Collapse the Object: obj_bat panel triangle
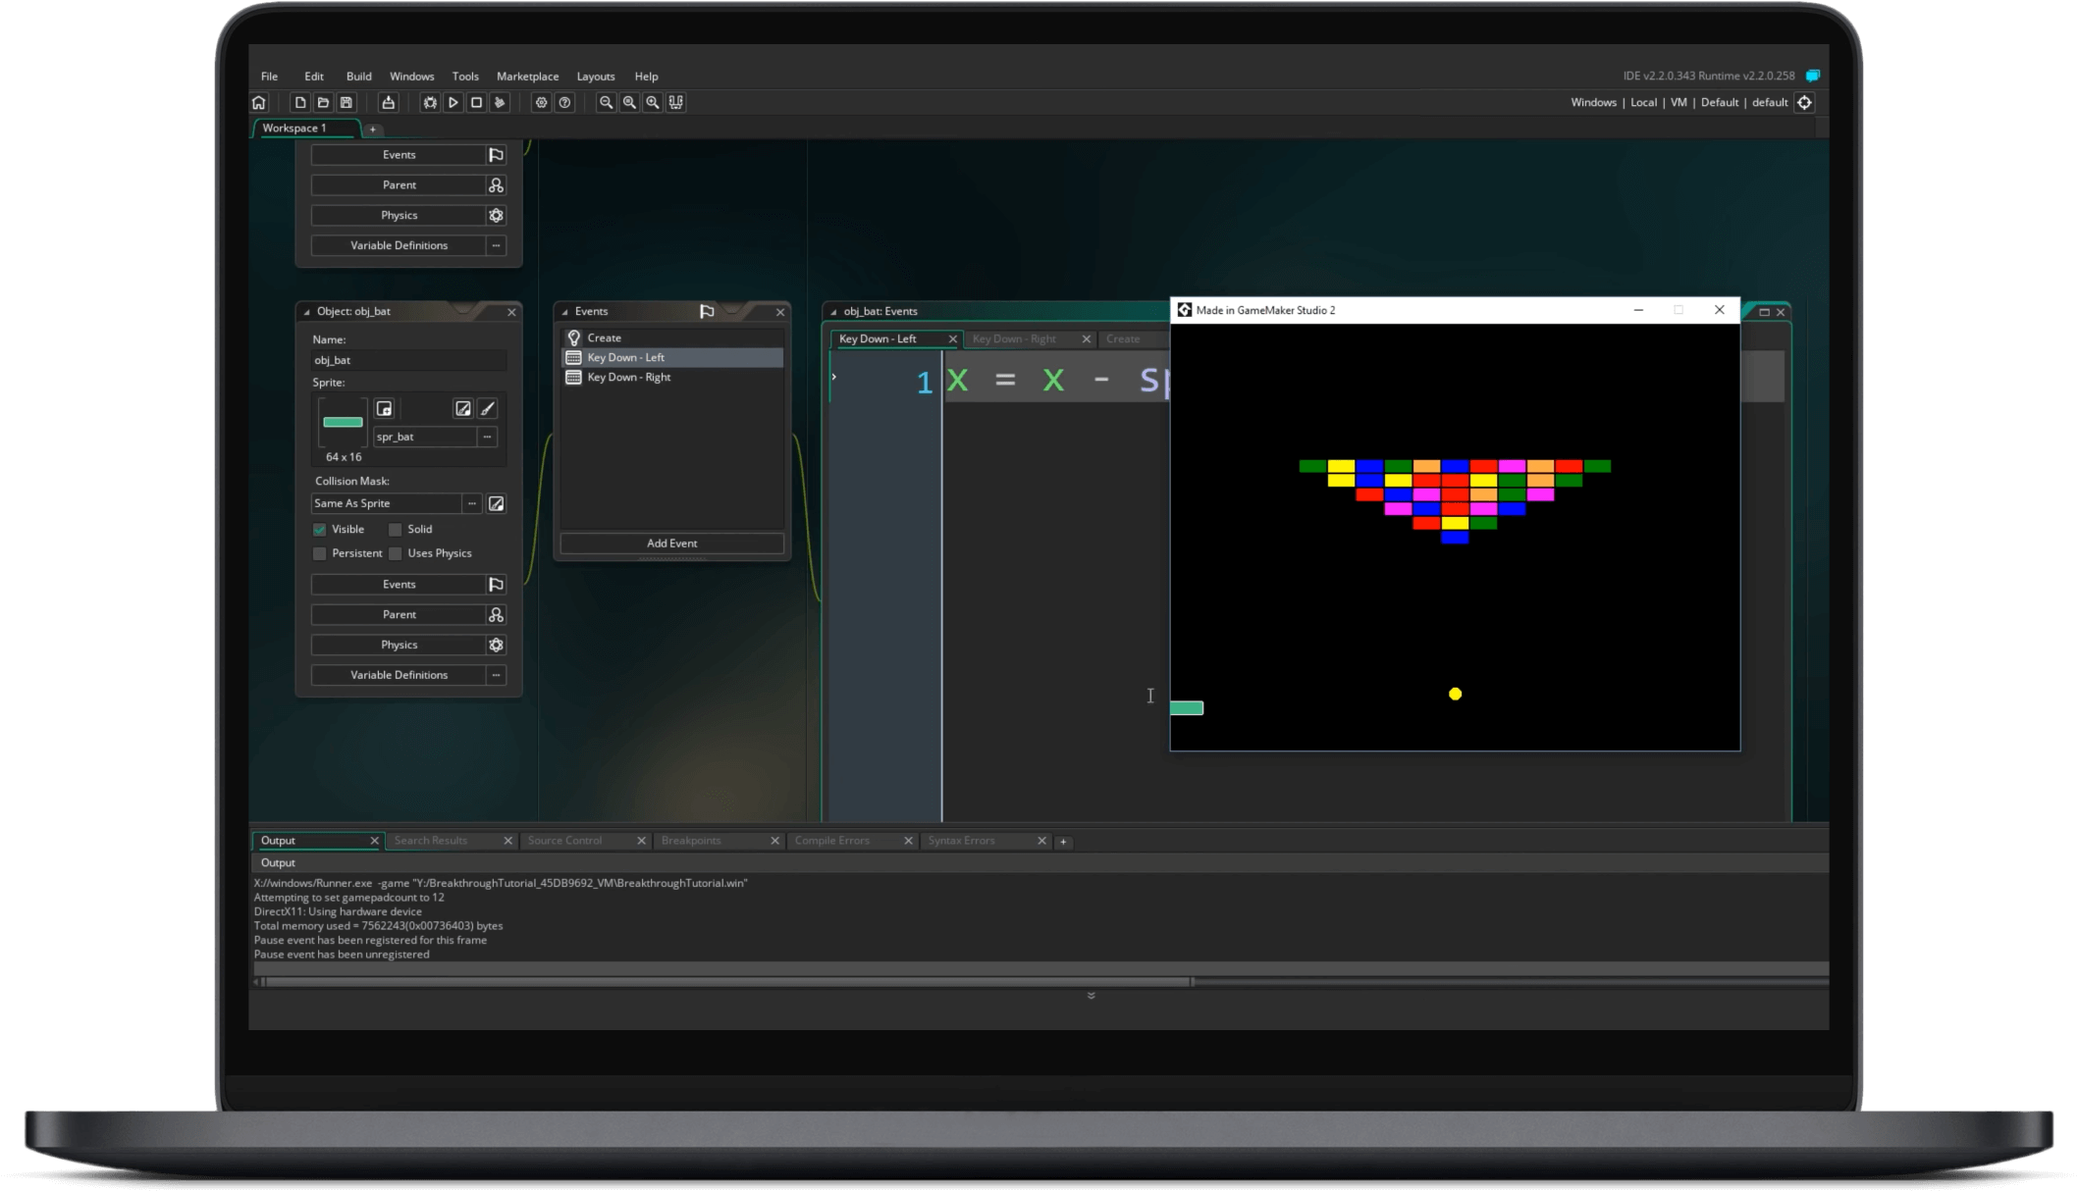 point(306,312)
